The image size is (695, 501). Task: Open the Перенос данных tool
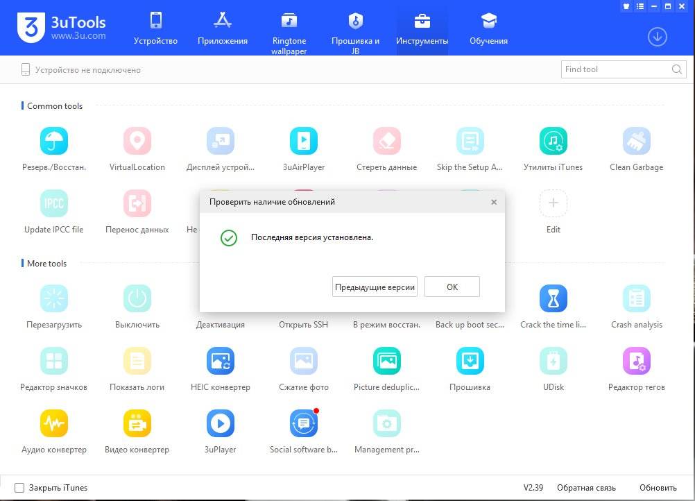137,203
